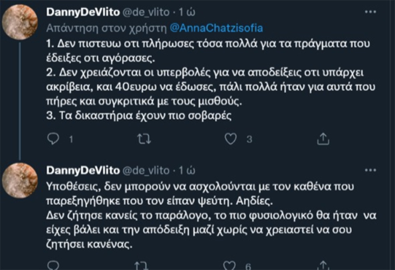Reply to the tweet starting with Υποθέσεις

point(53,265)
